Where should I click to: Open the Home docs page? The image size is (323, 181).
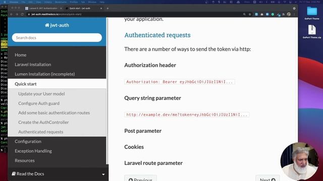point(20,55)
